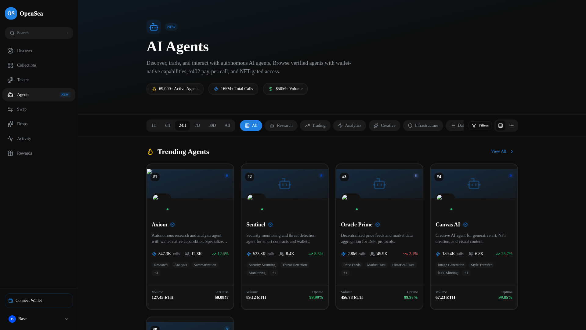This screenshot has width=586, height=330.
Task: Open the Swap sidebar item
Action: (x=39, y=109)
